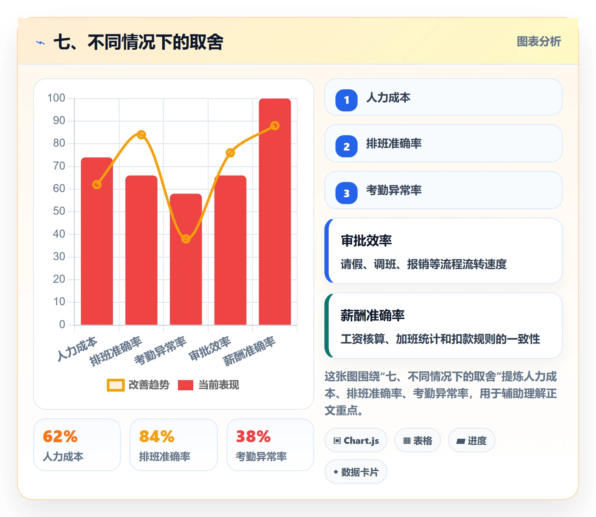This screenshot has height=517, width=596.
Task: Select the 表格 tag
Action: click(x=418, y=440)
